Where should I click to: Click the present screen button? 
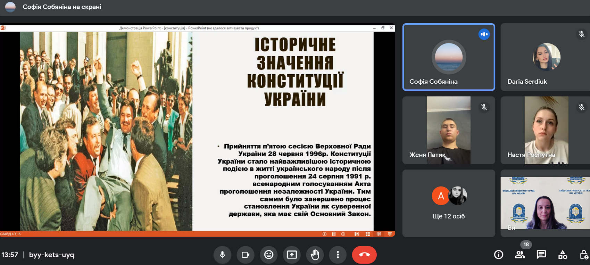[292, 255]
